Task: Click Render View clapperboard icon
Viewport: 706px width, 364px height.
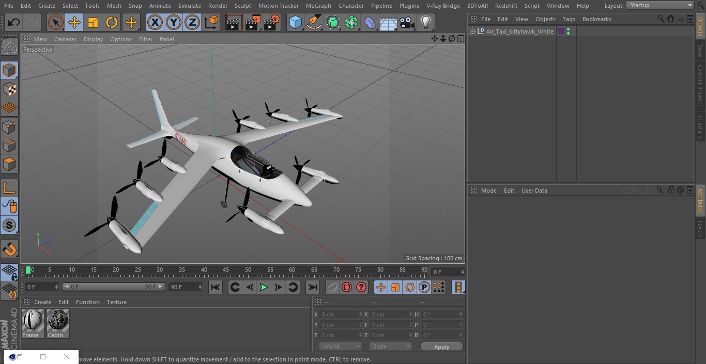Action: pos(234,22)
